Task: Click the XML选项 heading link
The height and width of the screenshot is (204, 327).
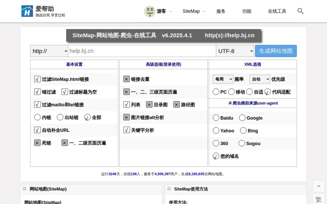Action: click(253, 64)
